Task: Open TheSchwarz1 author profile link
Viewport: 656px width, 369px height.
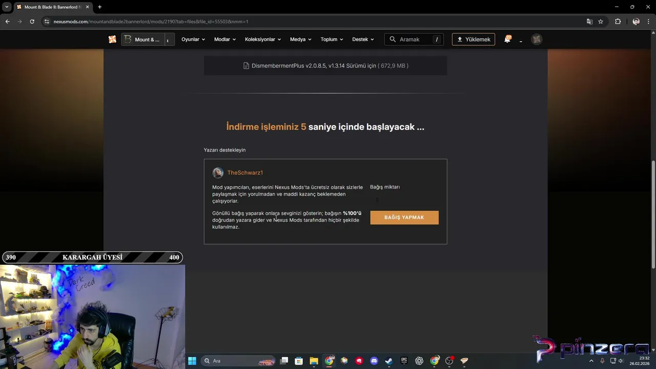Action: coord(245,173)
